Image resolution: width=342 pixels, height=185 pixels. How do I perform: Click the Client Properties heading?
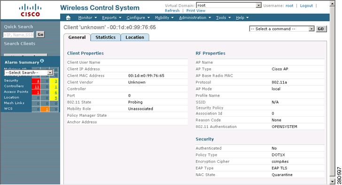pos(85,53)
